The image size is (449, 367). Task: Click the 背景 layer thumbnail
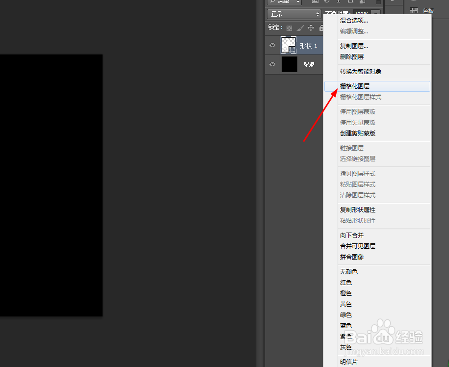pos(290,64)
